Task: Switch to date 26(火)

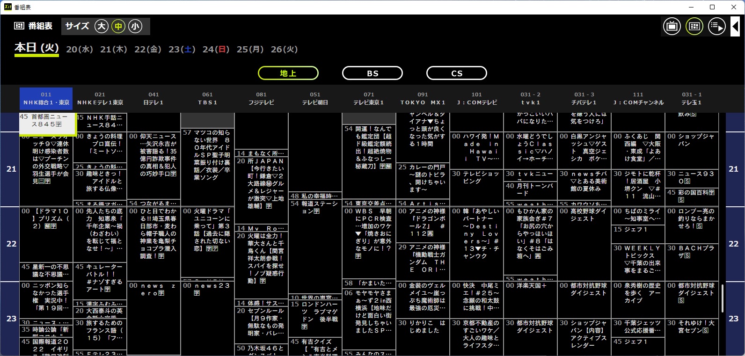Action: coord(285,49)
